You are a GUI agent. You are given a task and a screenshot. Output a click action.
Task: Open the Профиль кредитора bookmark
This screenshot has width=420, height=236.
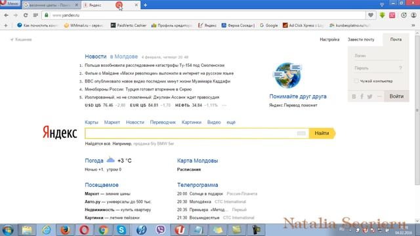coord(172,26)
